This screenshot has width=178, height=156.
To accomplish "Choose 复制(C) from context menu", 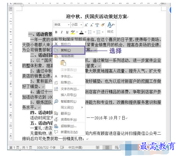I will coord(69,50).
